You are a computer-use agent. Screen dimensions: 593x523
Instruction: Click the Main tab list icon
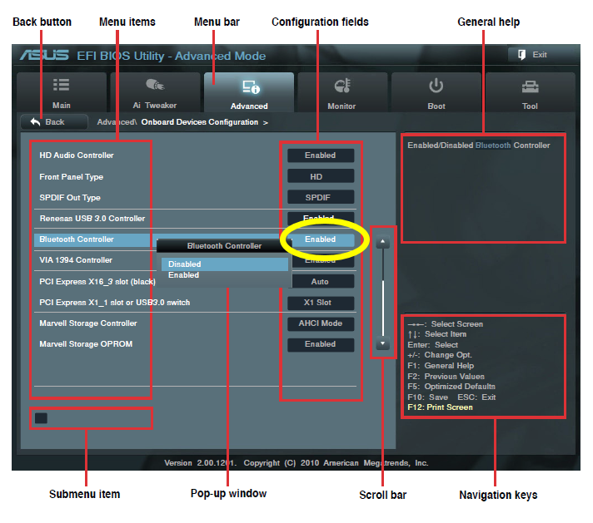61,85
